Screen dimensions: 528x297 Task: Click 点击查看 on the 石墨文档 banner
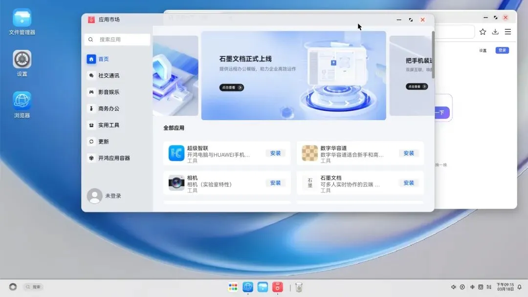[x=232, y=87]
